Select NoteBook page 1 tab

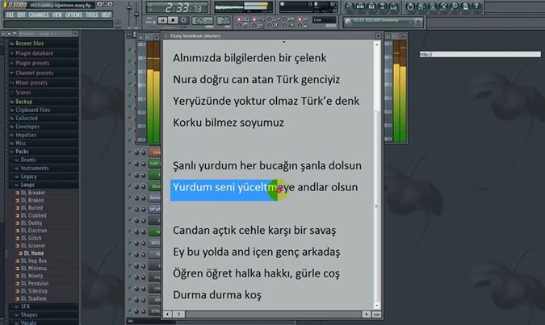coord(179,315)
